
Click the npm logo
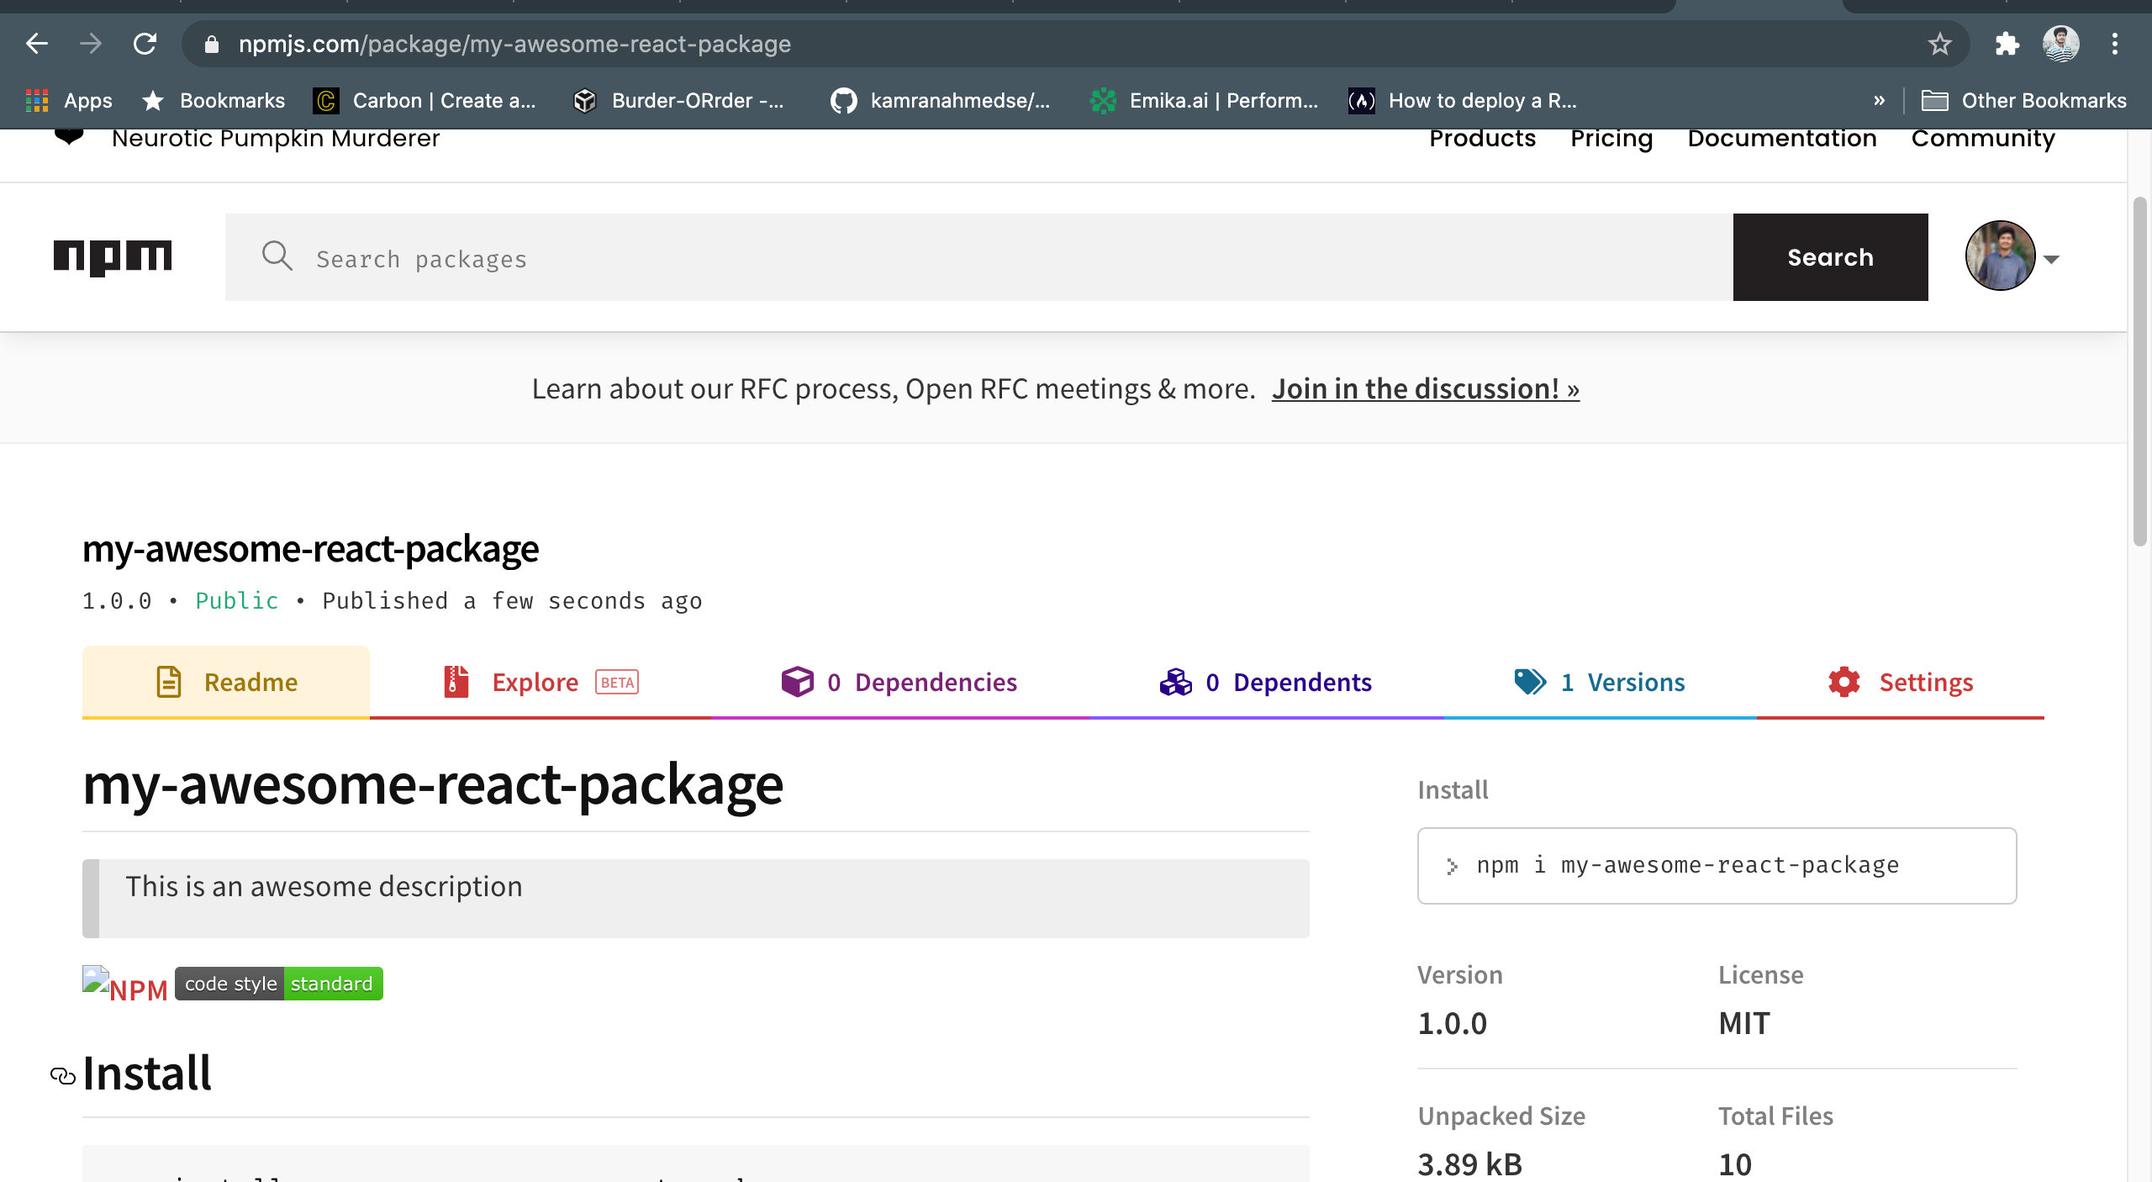[x=113, y=257]
